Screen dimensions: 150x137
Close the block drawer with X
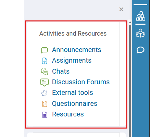pyautogui.click(x=121, y=9)
